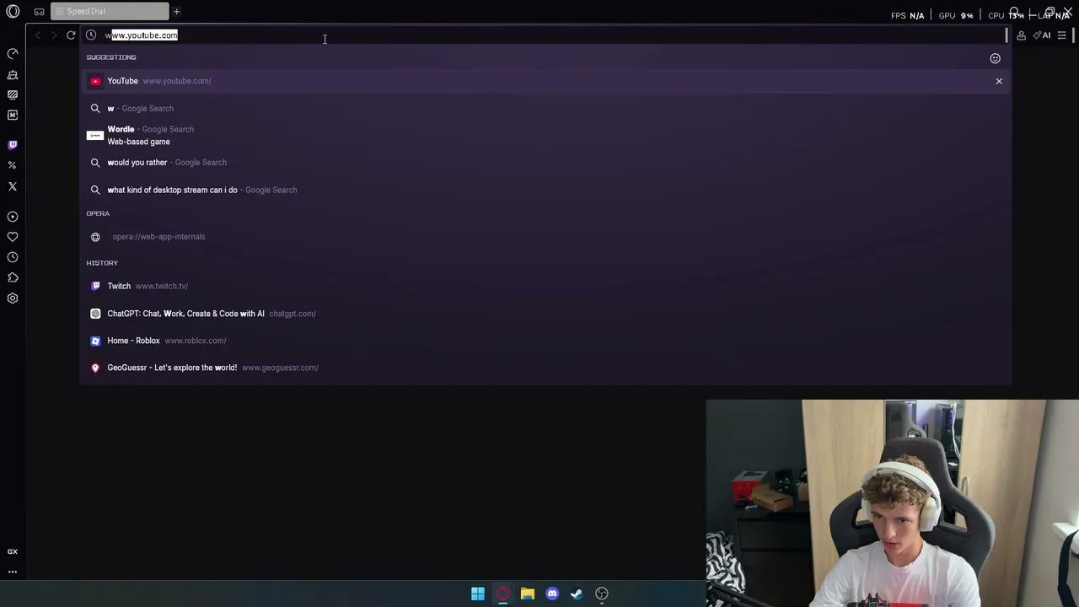
Task: Open Roblox Home history entry
Action: pos(545,341)
